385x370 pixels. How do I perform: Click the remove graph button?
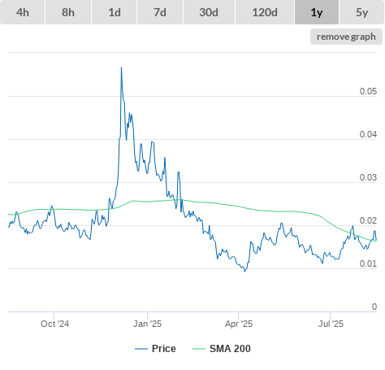[346, 37]
